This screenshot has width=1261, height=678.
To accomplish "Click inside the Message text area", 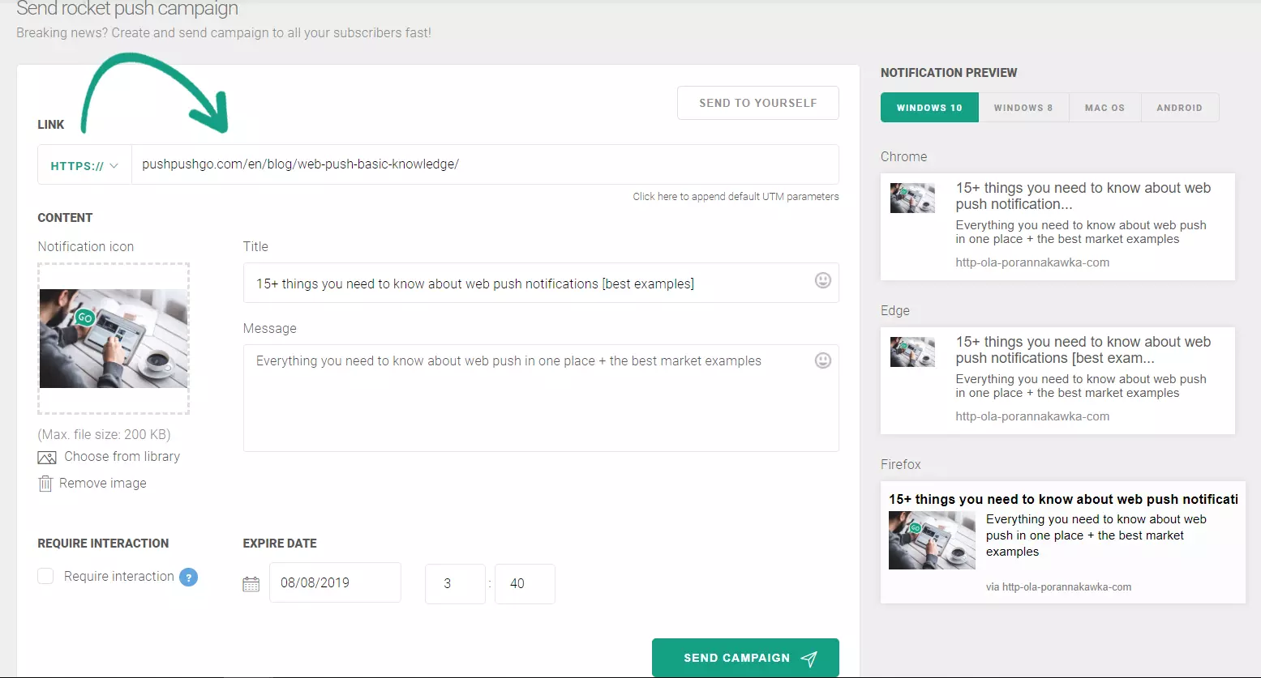I will (541, 398).
